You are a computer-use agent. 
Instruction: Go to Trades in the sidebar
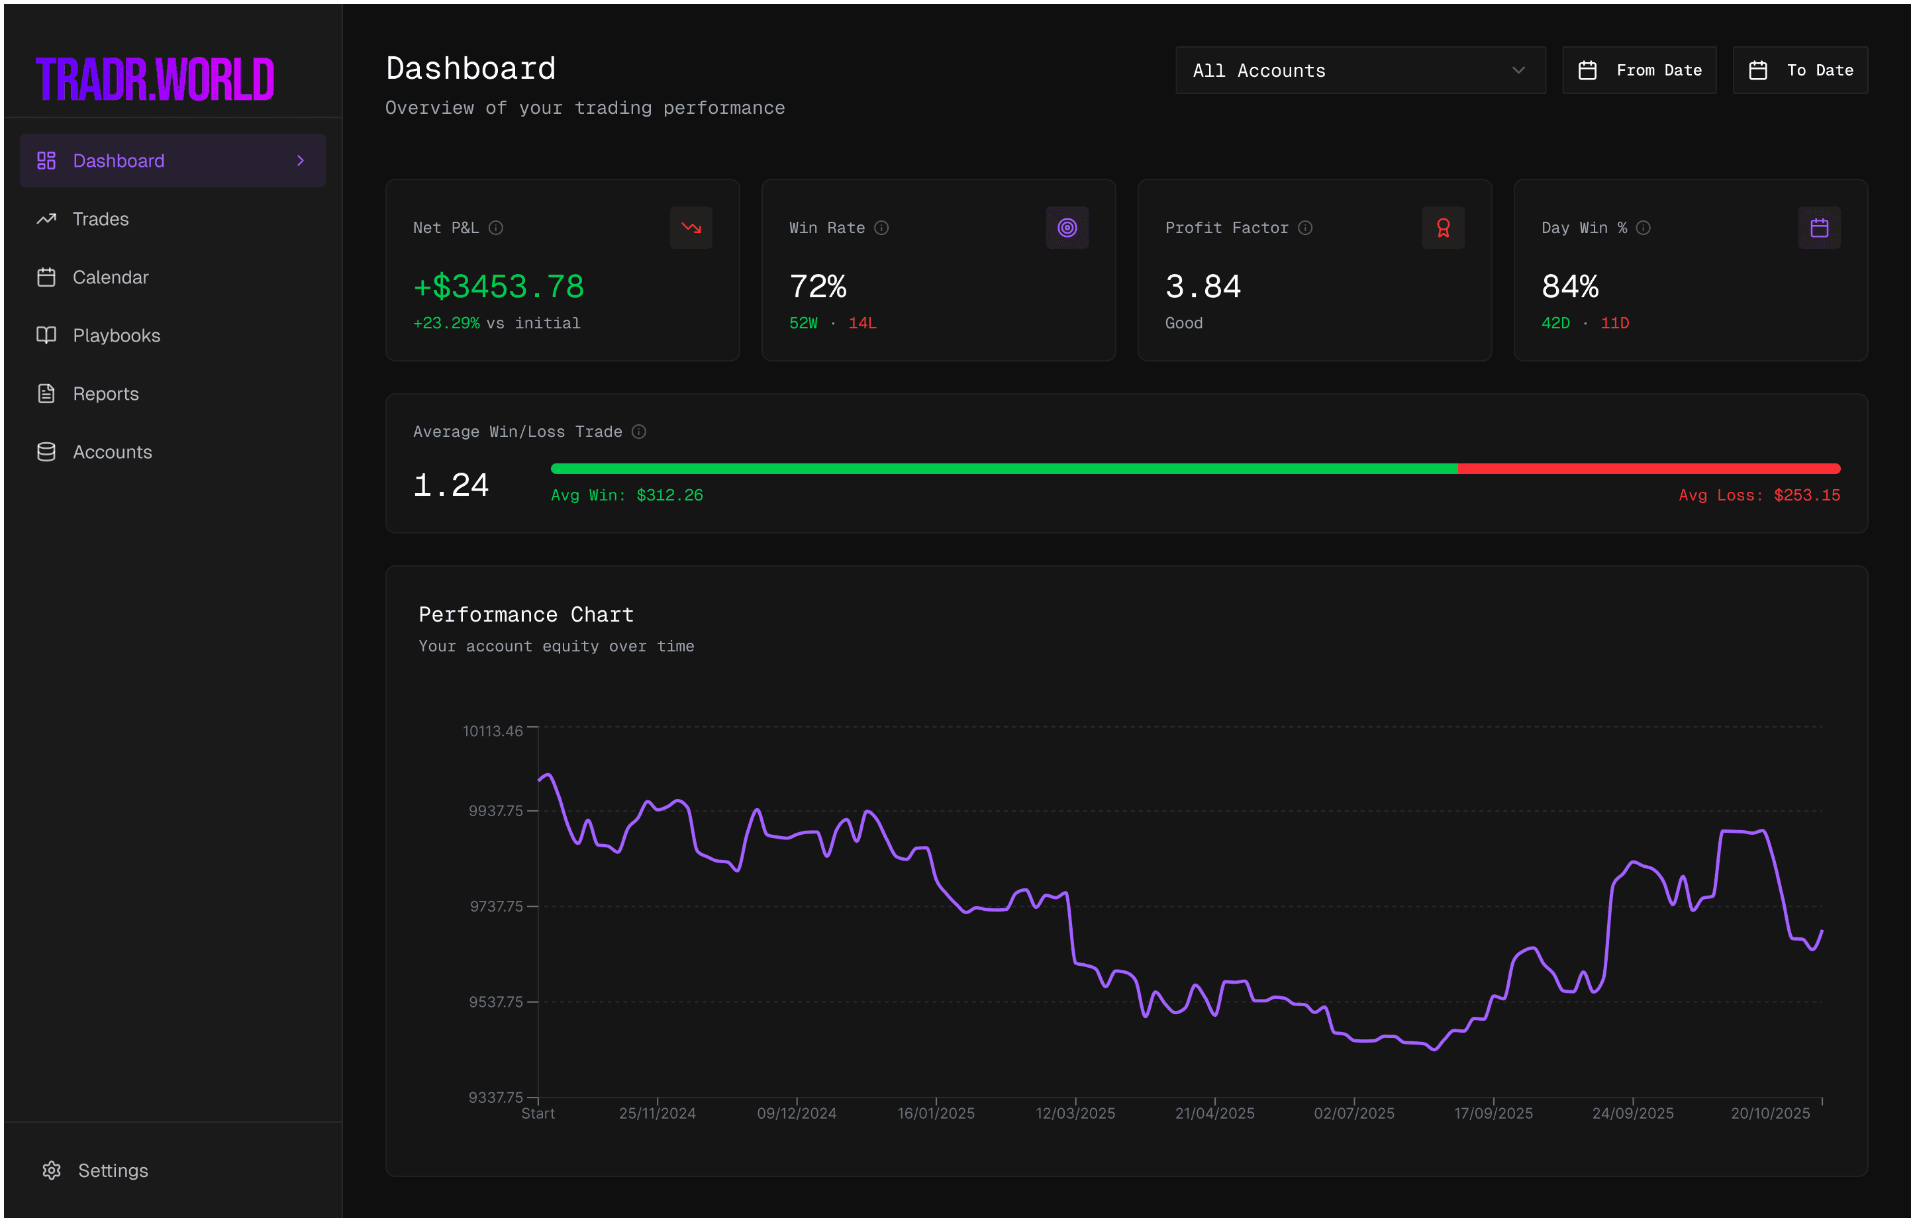point(100,218)
